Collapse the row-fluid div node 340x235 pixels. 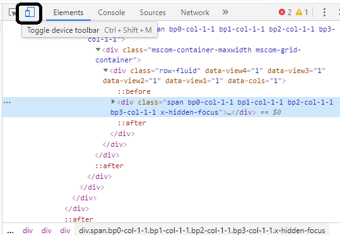point(105,71)
